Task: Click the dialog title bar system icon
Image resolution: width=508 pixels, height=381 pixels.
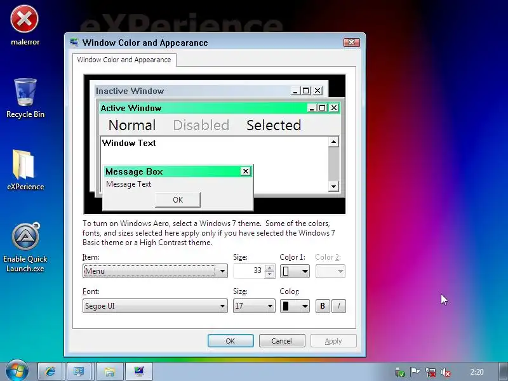Action: click(x=74, y=42)
